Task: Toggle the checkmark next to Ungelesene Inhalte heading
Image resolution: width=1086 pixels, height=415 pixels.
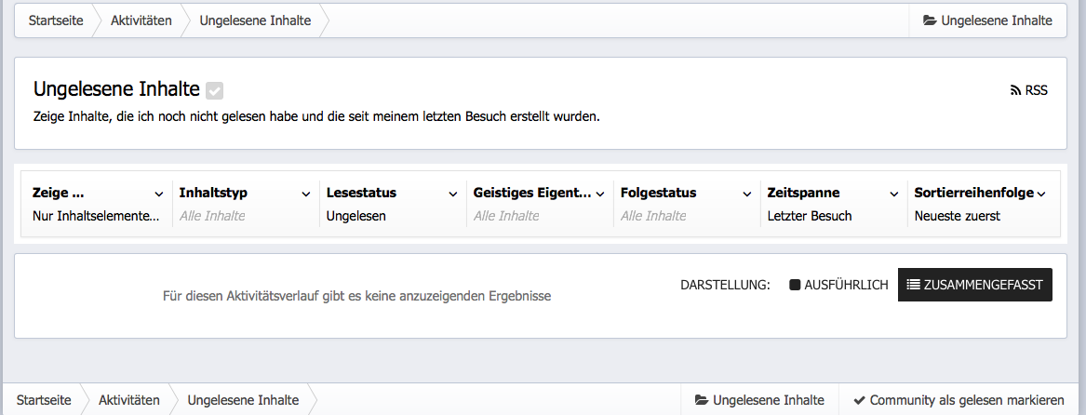Action: [x=215, y=90]
